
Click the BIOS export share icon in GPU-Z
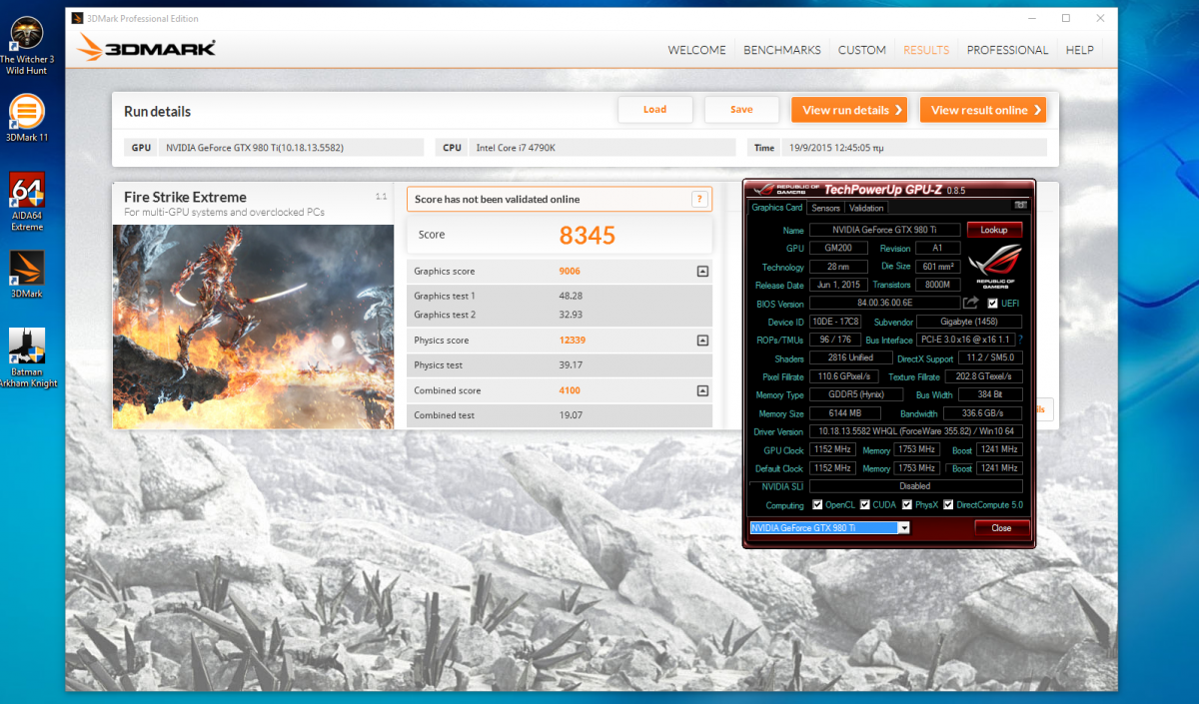(x=970, y=303)
